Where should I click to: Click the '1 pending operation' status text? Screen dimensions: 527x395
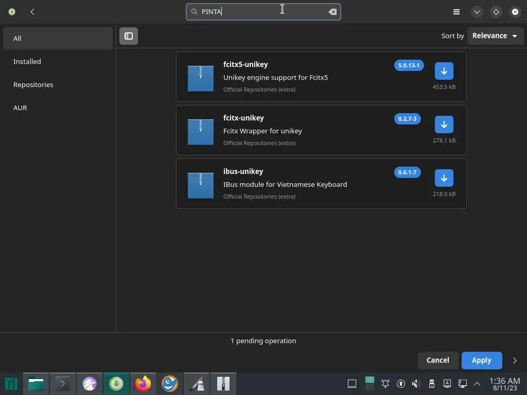263,340
